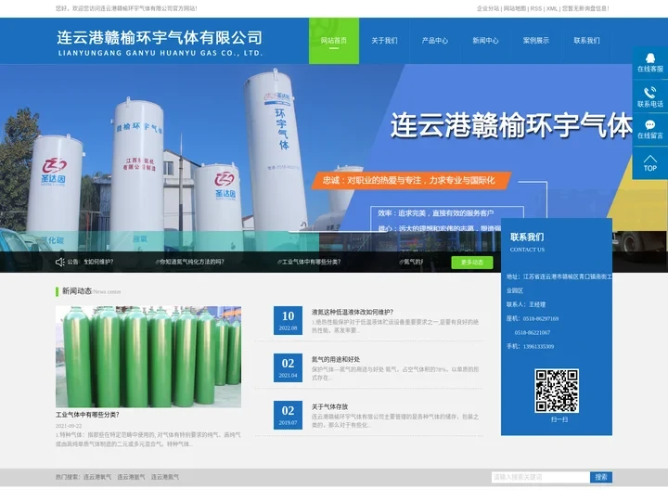
Task: Click phone number 0518-86221067
Action: 533,333
